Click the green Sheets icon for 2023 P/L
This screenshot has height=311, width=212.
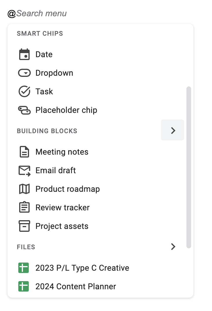24,268
